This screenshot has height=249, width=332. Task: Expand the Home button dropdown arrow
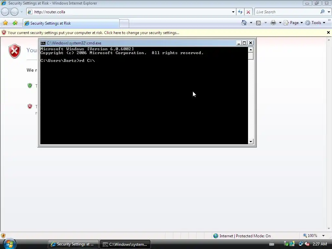coord(251,23)
